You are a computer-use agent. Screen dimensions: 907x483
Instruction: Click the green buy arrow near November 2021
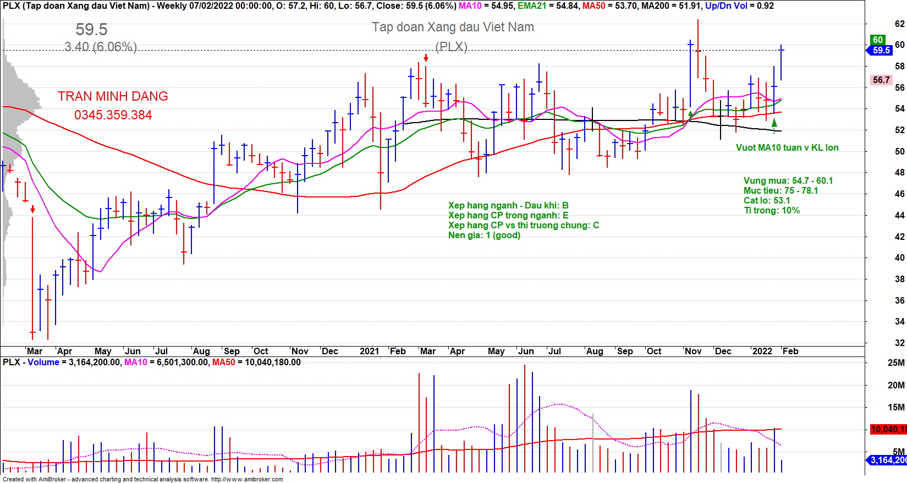[x=690, y=116]
